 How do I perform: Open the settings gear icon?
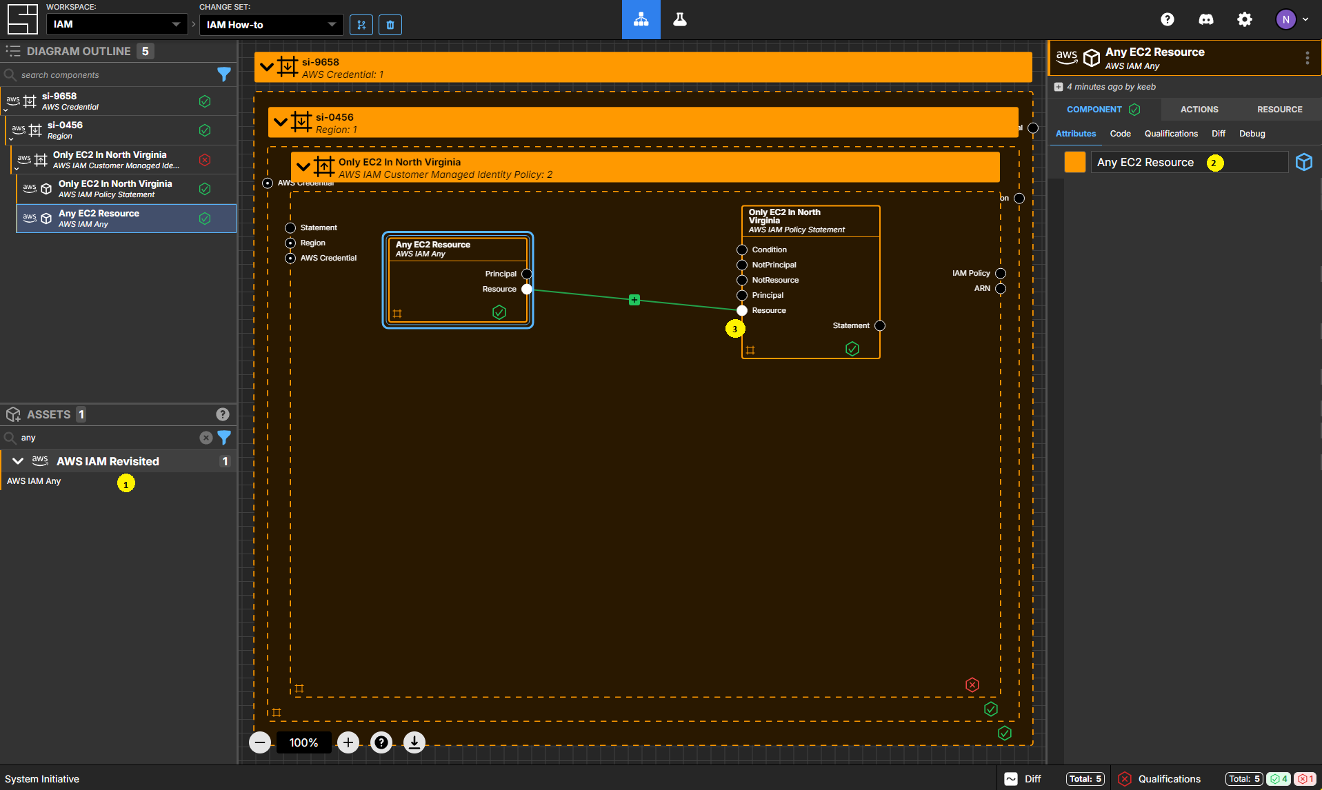[1245, 19]
